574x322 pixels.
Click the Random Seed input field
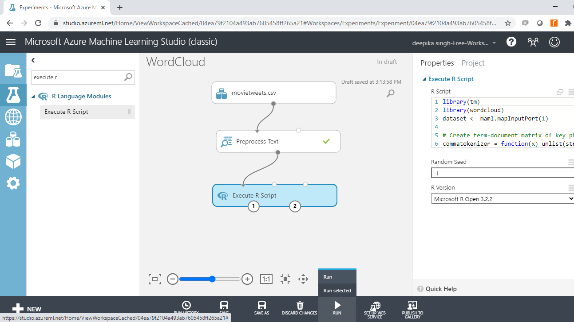[x=503, y=173]
